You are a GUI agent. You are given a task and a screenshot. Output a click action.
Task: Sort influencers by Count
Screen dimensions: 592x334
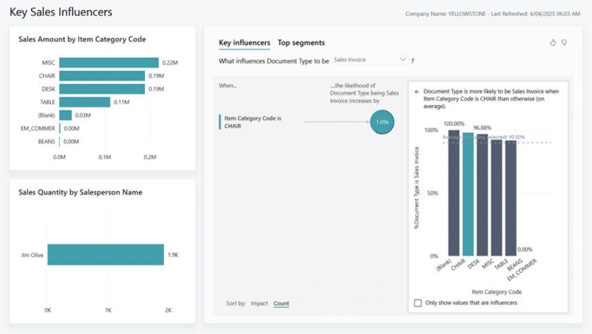pos(281,303)
